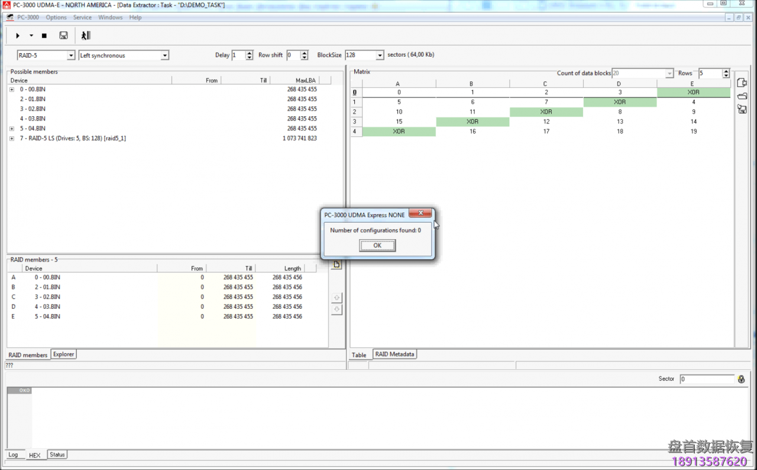Expand the 0 - 00.BIN tree node
This screenshot has width=757, height=470.
click(12, 90)
